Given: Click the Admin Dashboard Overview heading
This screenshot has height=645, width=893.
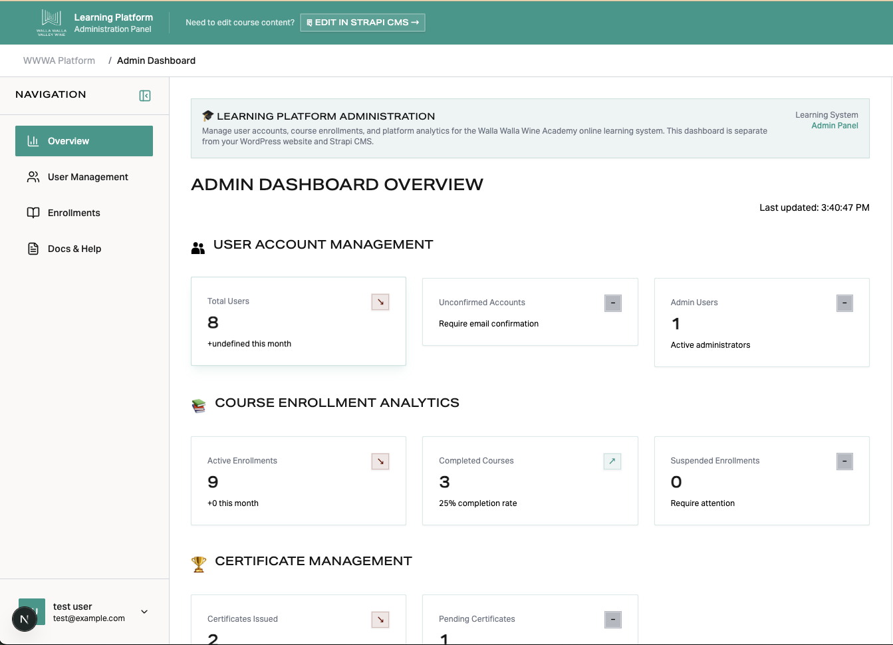Looking at the screenshot, I should coord(337,184).
